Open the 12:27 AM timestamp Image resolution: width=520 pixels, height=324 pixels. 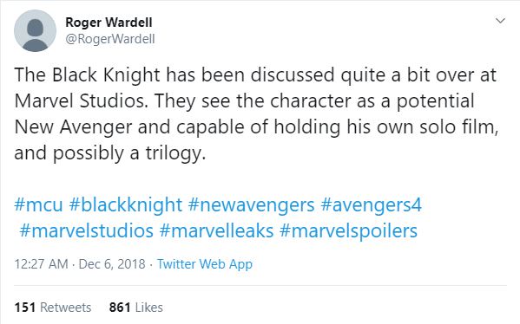pos(41,264)
